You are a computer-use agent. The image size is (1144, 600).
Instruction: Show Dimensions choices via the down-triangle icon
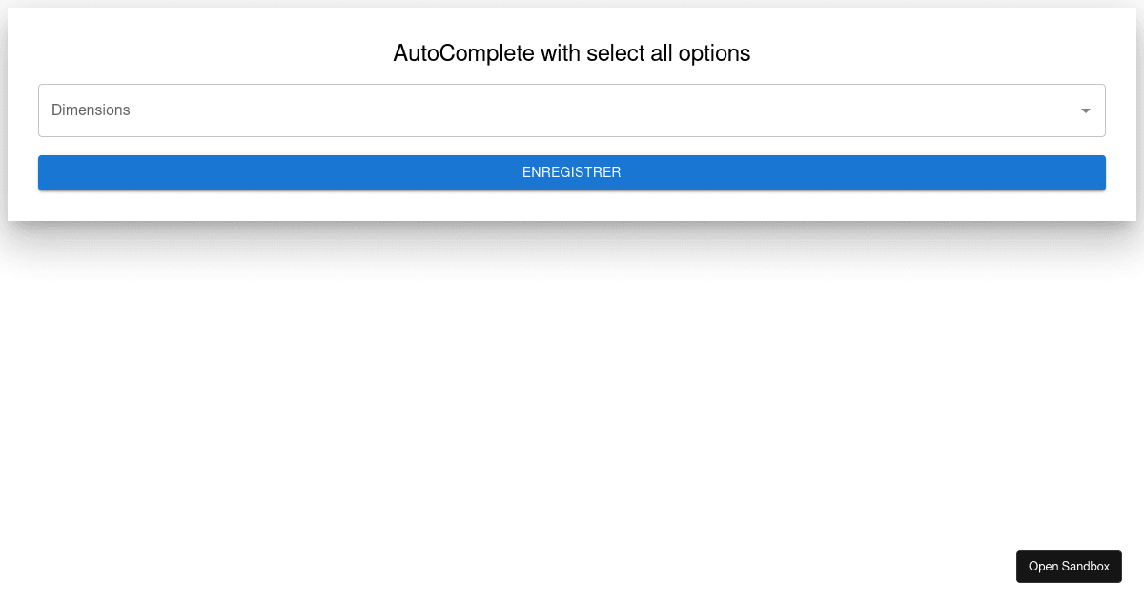tap(1085, 110)
